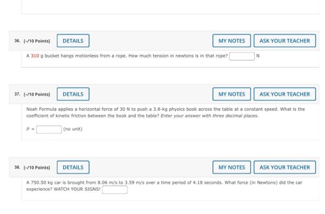Click the 750.50 kg car question text
The image size is (325, 214).
[x=164, y=186]
